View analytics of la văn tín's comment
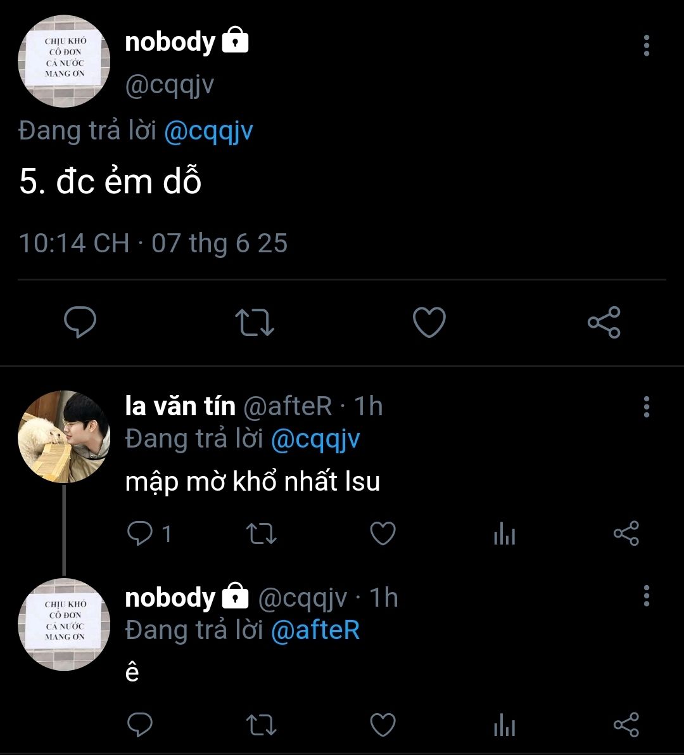The width and height of the screenshot is (684, 755). (504, 535)
